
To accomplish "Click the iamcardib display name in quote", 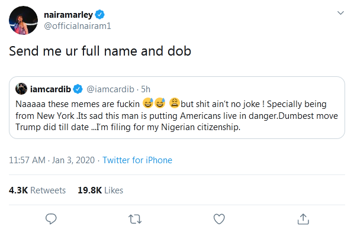I will (50, 89).
